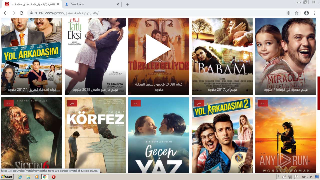Click the red فلم badge on Körfez
The width and height of the screenshot is (320, 180).
(72, 103)
